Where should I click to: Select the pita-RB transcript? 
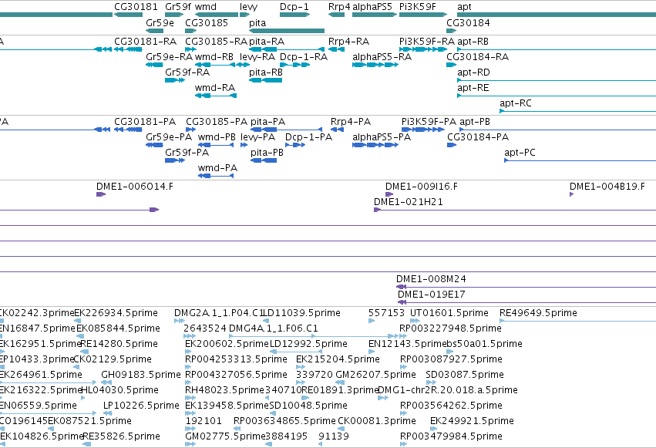pos(266,80)
